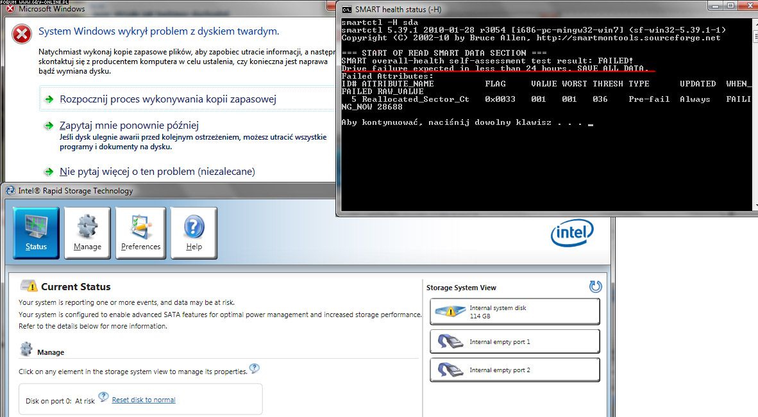Click the SMART health status console window icon
Image resolution: width=758 pixels, height=417 pixels.
[346, 10]
